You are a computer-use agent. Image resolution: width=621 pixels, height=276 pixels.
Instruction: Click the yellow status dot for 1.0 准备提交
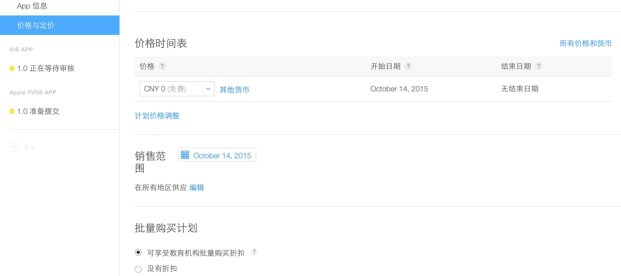click(12, 111)
